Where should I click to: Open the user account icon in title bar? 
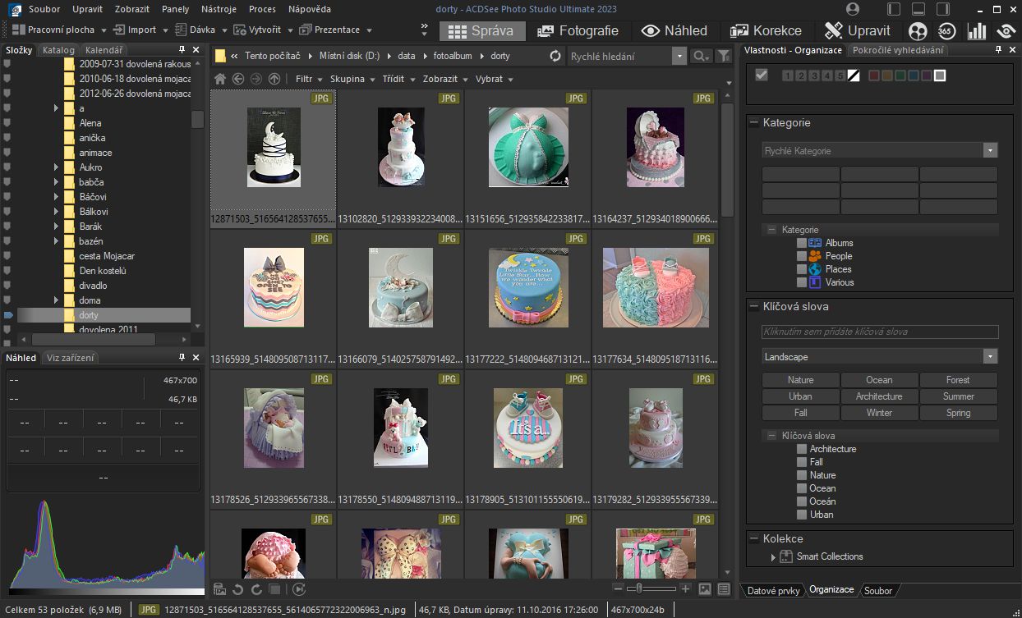click(x=852, y=9)
